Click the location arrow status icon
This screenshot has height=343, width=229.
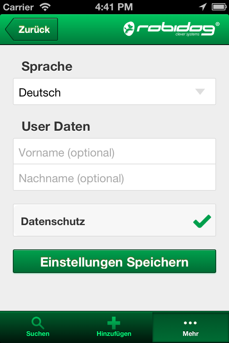(203, 7)
